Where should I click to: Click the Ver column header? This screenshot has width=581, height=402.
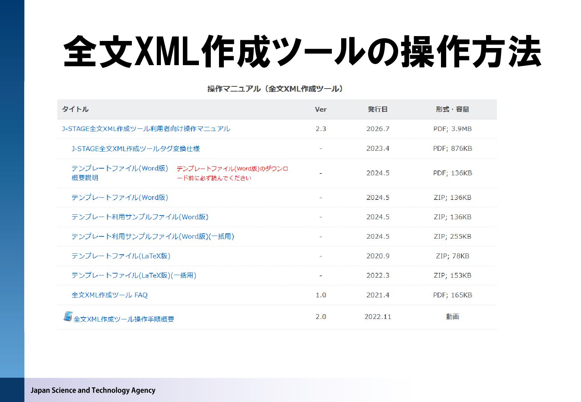(321, 109)
